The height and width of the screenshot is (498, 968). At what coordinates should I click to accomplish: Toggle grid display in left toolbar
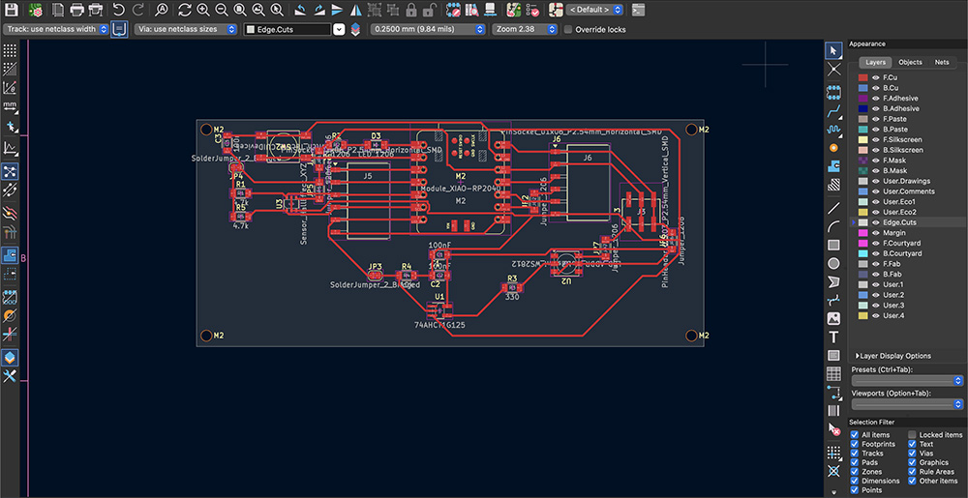[10, 50]
